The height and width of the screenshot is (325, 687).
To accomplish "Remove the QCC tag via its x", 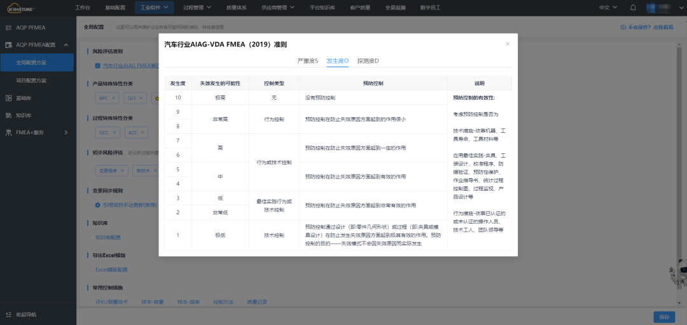I will pyautogui.click(x=113, y=132).
